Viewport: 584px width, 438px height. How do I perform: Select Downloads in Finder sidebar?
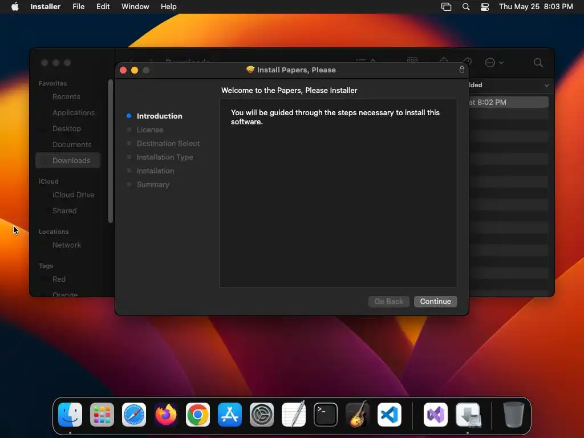[68, 160]
